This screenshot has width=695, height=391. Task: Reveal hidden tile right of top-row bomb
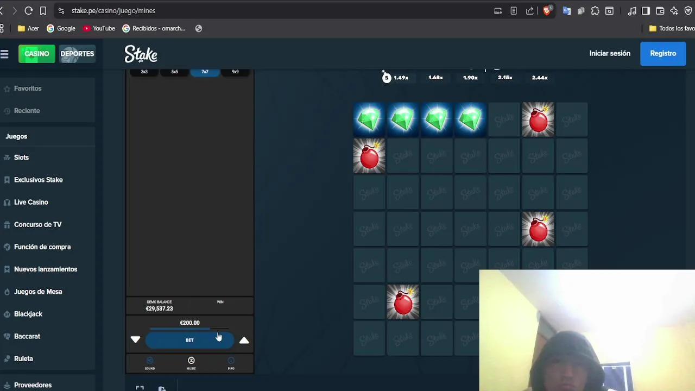point(572,119)
